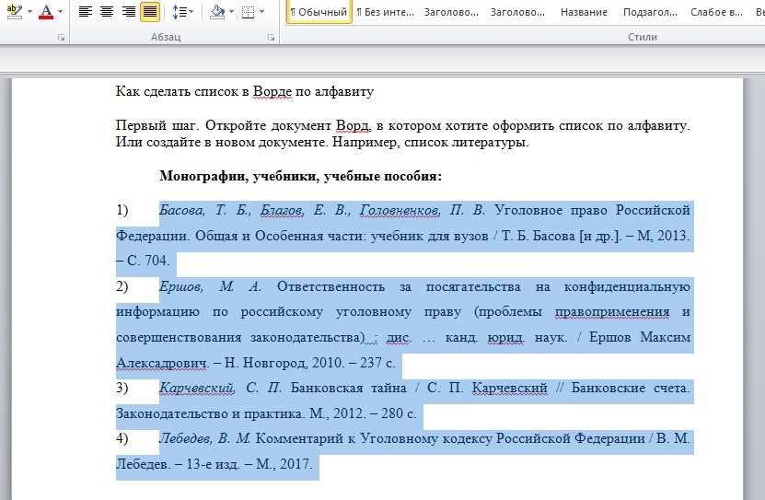Click the borders icon
Viewport: 765px width, 500px height.
247,12
